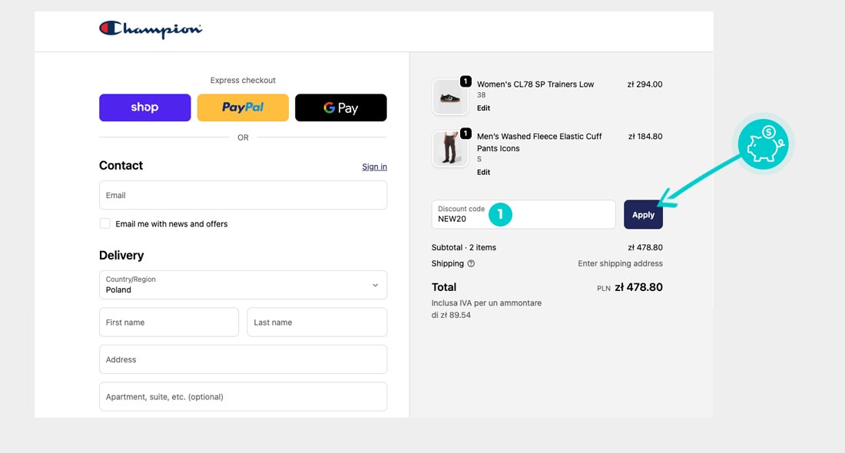Choose PayPal express checkout
The height and width of the screenshot is (453, 845).
pyautogui.click(x=243, y=107)
